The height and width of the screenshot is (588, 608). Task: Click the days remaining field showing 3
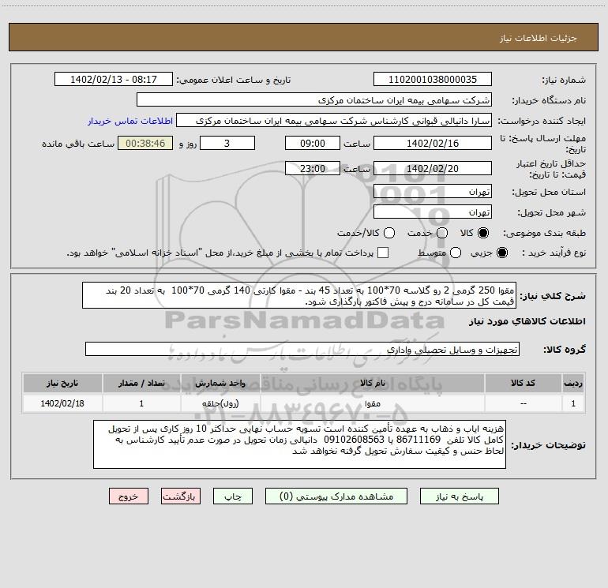point(227,143)
